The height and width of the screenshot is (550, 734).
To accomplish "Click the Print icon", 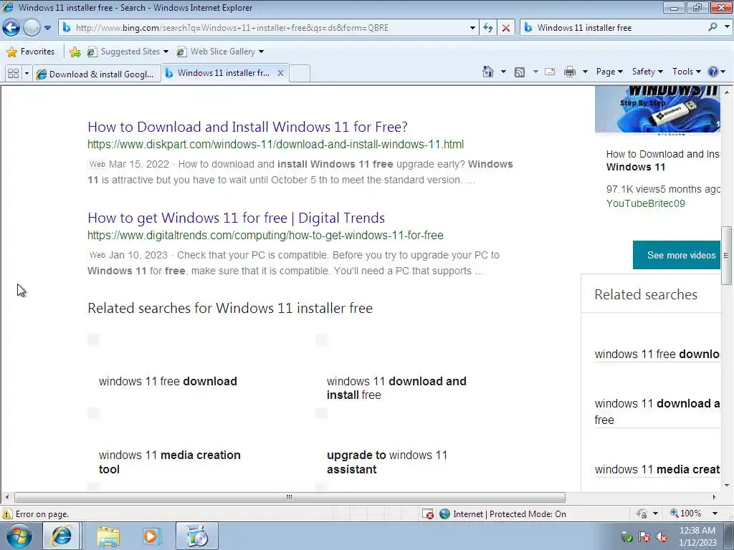I will click(x=570, y=72).
